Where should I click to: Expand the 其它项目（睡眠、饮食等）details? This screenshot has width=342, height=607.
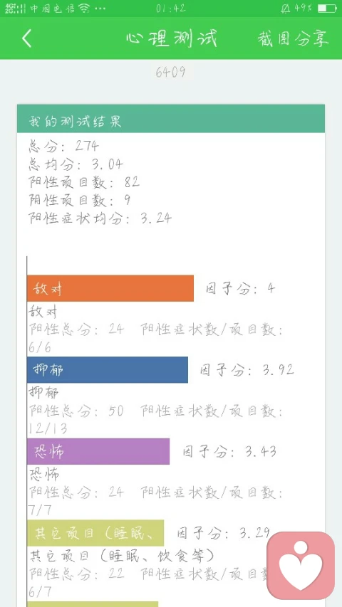(x=122, y=556)
